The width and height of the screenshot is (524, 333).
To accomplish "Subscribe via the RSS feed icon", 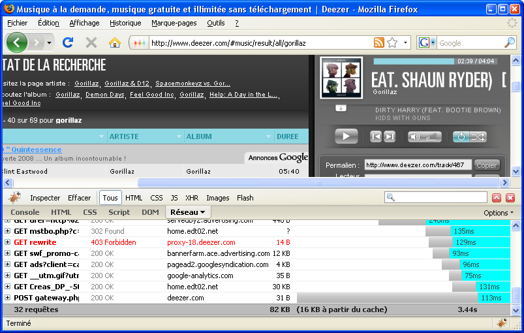I will click(x=378, y=43).
